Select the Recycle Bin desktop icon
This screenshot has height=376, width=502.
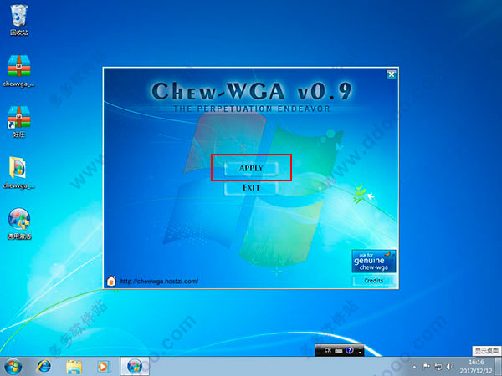(x=19, y=20)
